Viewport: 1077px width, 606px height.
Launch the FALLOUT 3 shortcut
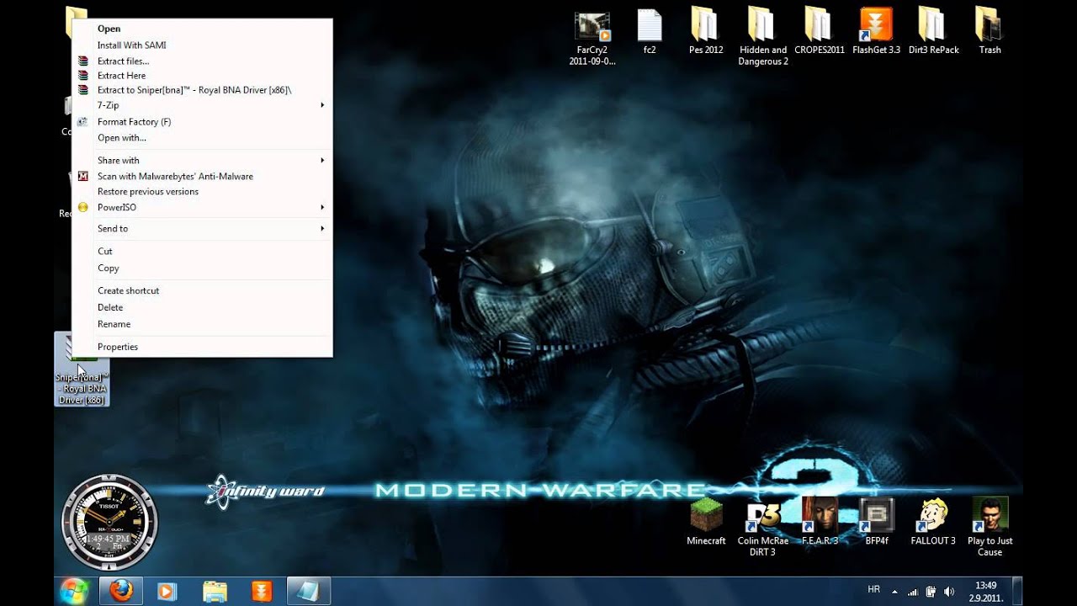click(x=933, y=522)
